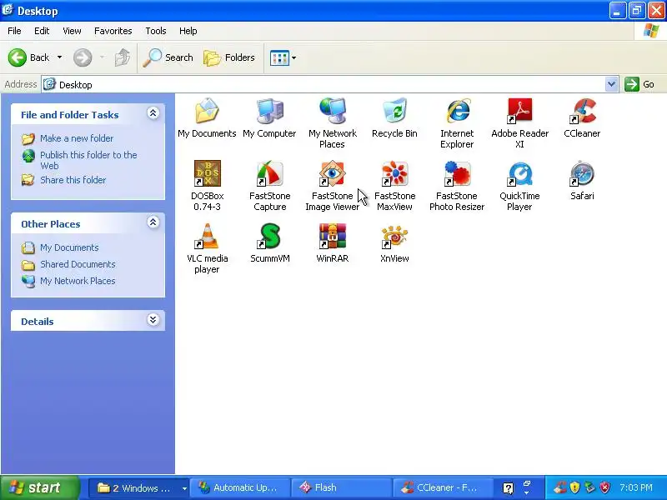Image resolution: width=667 pixels, height=500 pixels.
Task: Select the Internet Explorer icon
Action: 457,122
